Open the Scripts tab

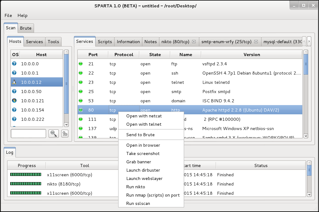(x=105, y=42)
